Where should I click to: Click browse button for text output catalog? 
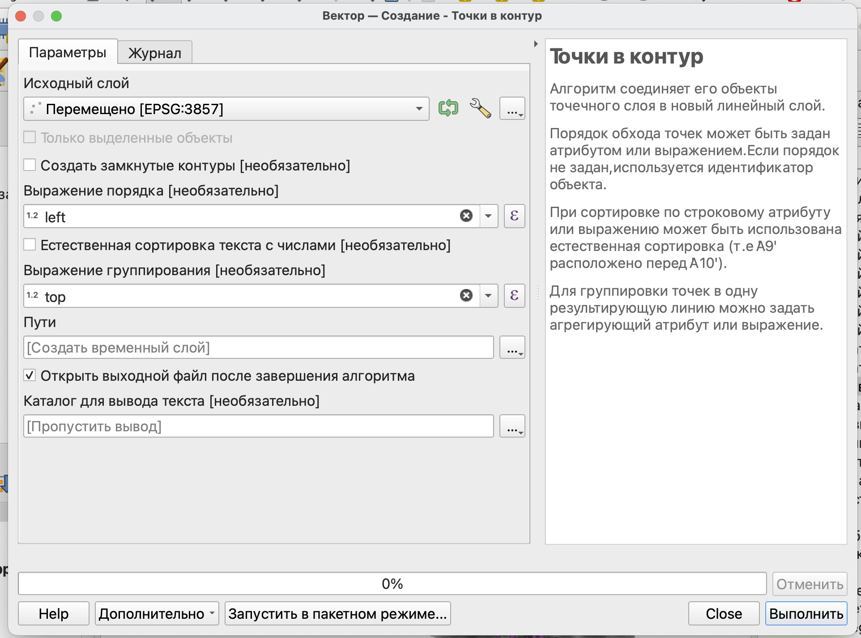pos(512,426)
